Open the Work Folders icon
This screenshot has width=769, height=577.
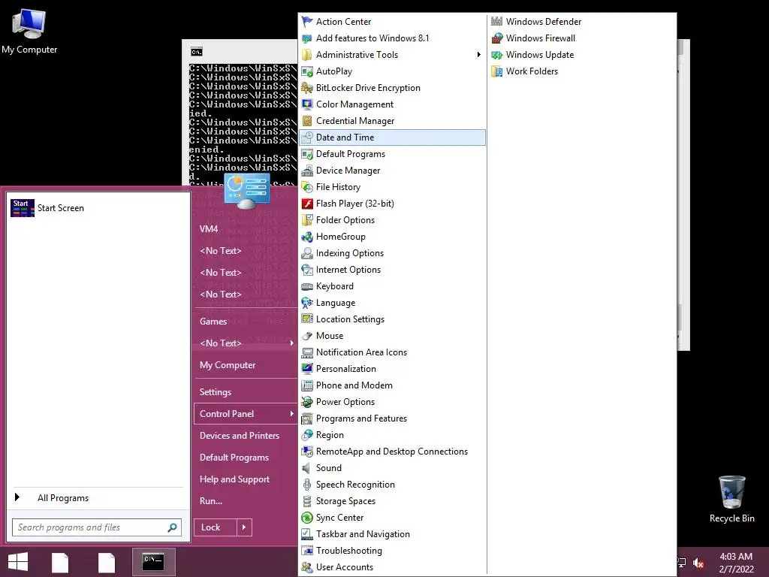(497, 71)
